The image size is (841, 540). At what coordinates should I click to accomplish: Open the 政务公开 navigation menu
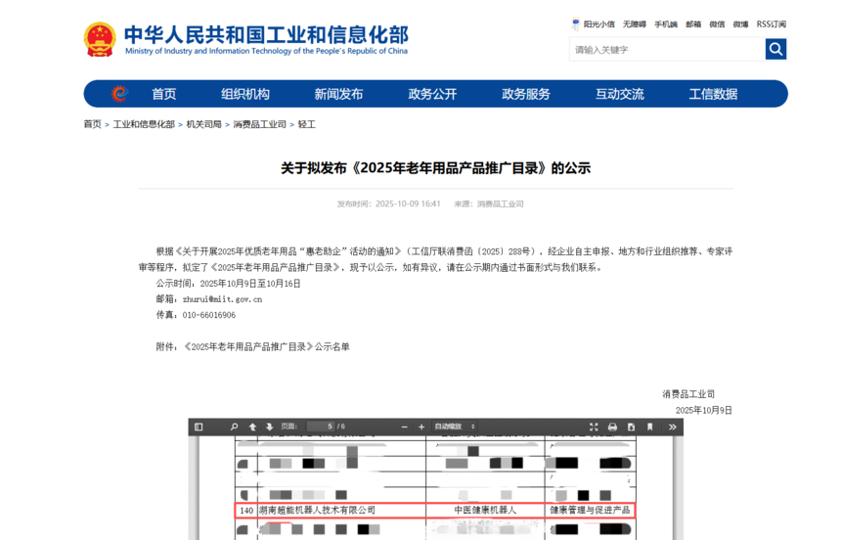pyautogui.click(x=432, y=94)
